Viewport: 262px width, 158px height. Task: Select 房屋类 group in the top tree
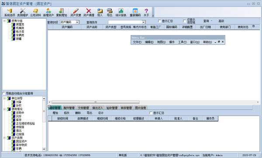[20, 25]
